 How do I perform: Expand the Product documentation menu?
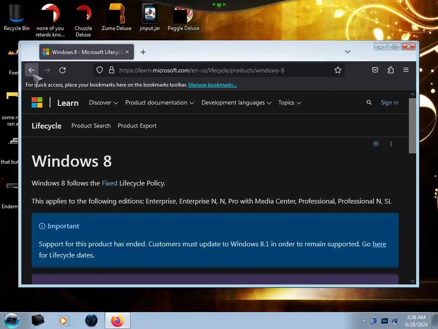[x=160, y=103]
